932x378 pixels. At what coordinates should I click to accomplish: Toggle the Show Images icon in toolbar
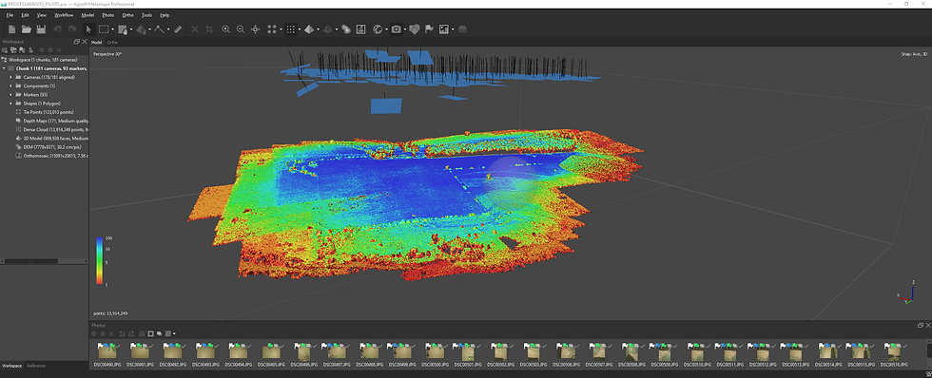[444, 29]
